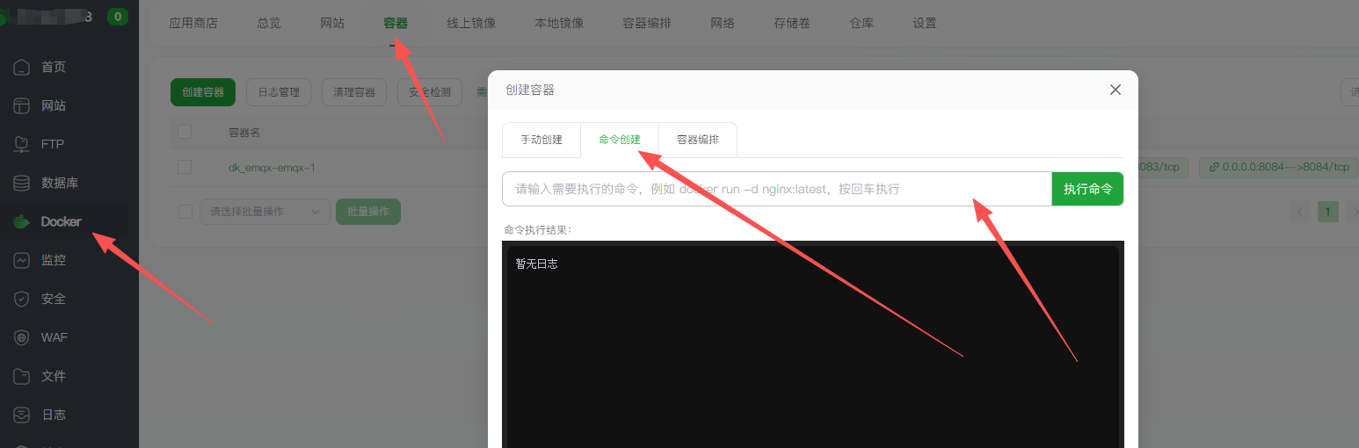Open 监控 monitoring icon in sidebar
1359x448 pixels.
click(22, 260)
